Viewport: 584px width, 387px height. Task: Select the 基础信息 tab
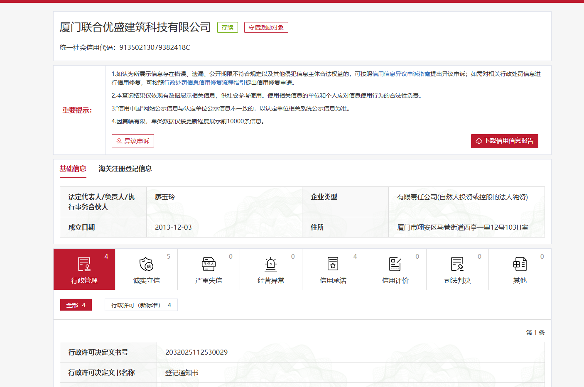(73, 169)
